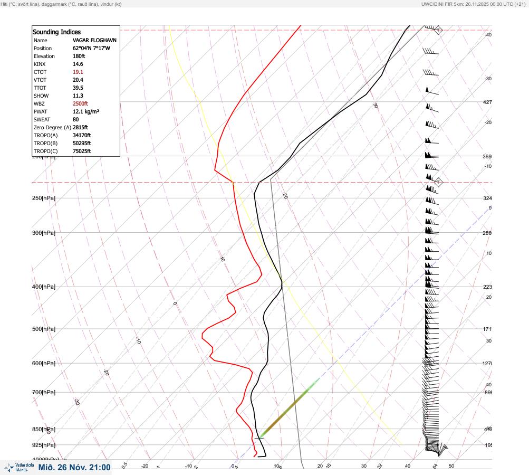529x475 pixels.
Task: Click the green-brown shaded band above 850[hPa]
Action: 290,408
